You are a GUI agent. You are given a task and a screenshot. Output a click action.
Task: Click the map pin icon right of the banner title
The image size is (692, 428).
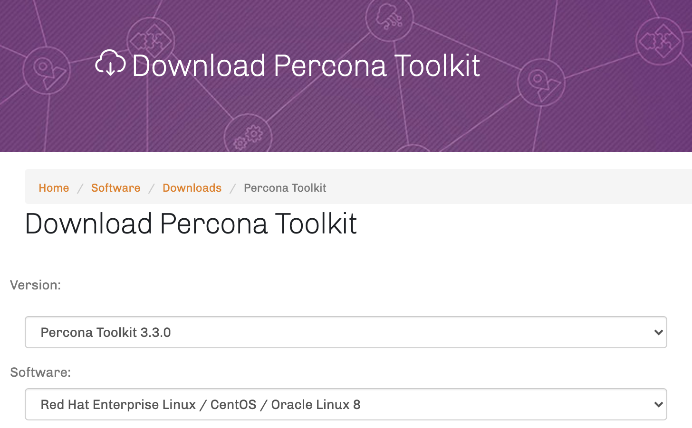click(x=541, y=83)
